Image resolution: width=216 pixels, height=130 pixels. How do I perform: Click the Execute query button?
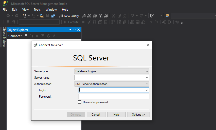[71, 22]
